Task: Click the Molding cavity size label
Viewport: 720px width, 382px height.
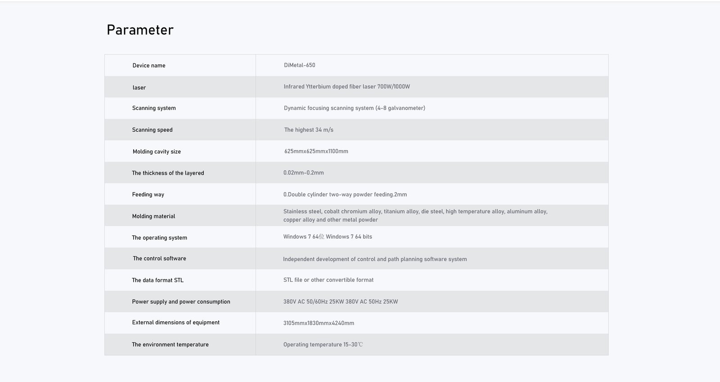Action: [157, 152]
